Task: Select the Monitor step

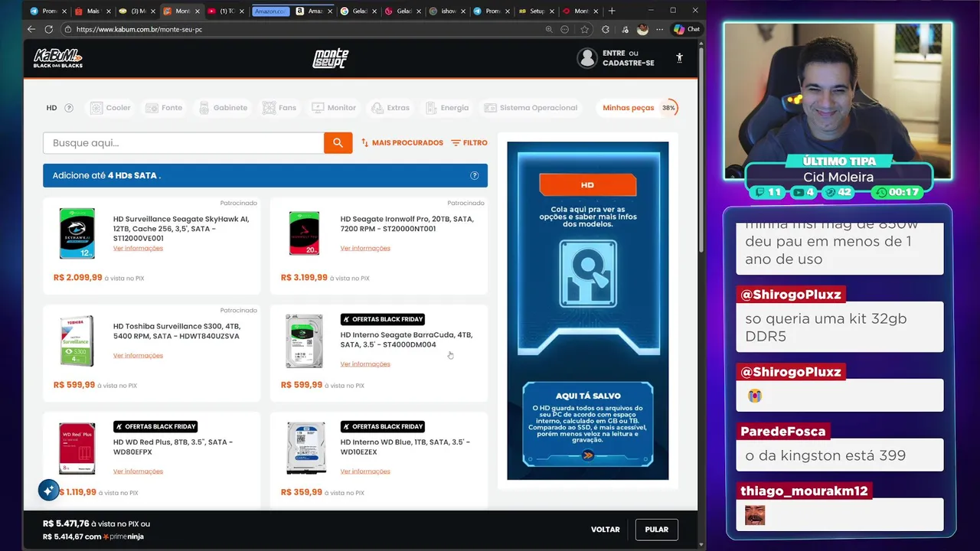Action: click(333, 108)
